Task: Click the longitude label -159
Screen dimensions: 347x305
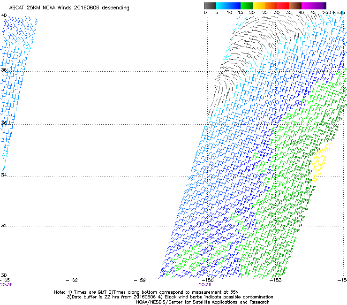Action: (x=140, y=280)
